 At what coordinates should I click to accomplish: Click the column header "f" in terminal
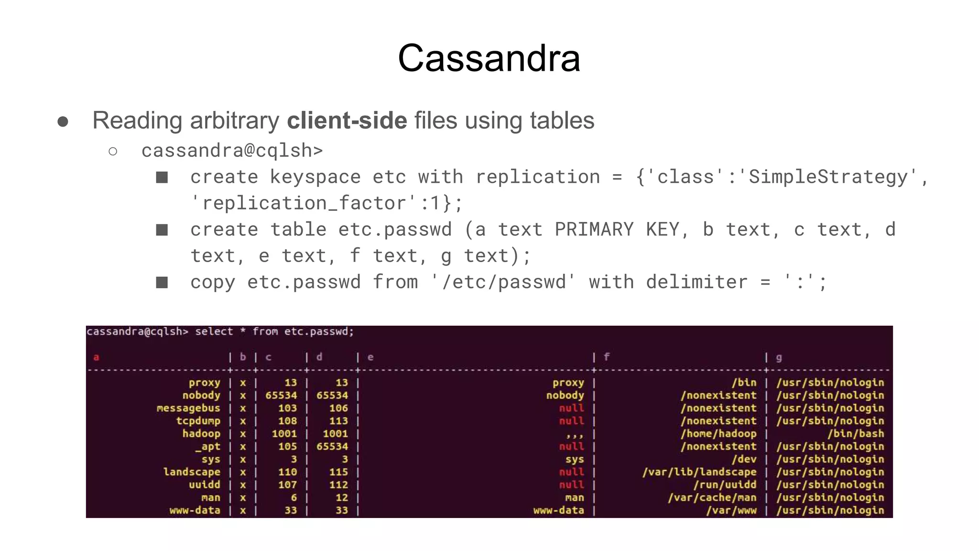pos(607,357)
